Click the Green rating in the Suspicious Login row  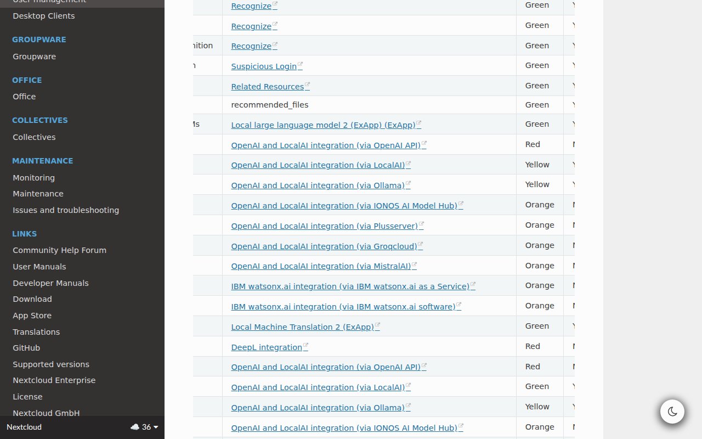point(537,65)
